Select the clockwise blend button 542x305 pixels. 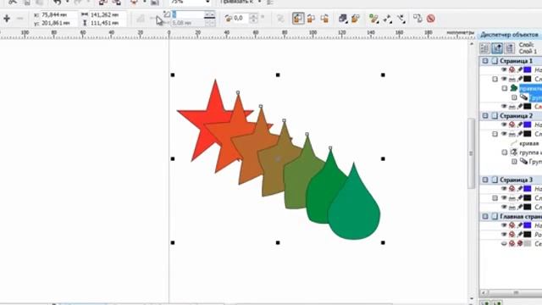click(311, 19)
